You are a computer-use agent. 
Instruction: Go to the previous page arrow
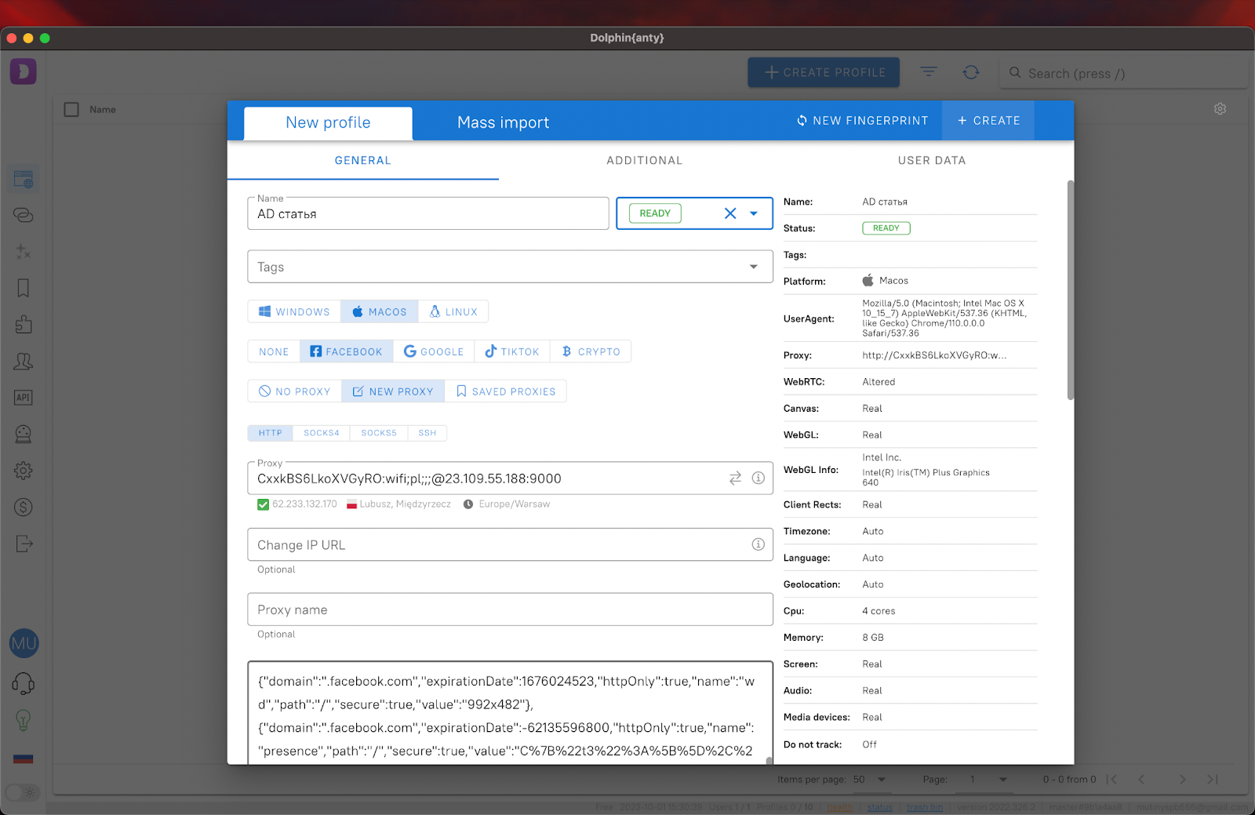(x=1141, y=780)
